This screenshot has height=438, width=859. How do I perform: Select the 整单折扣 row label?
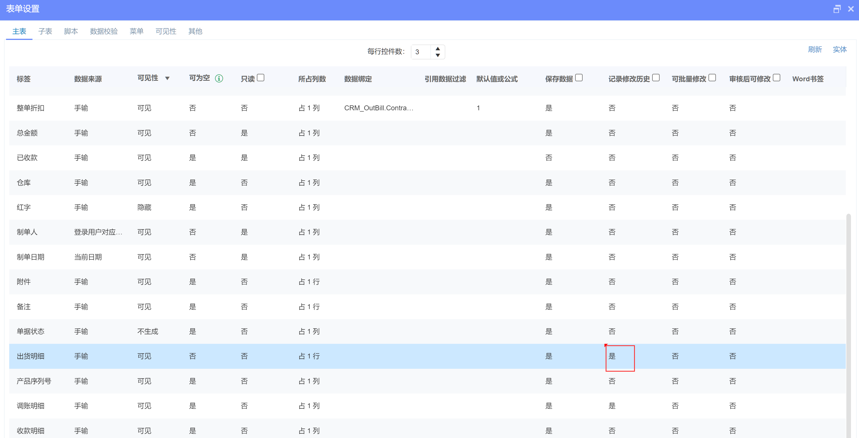tap(31, 108)
